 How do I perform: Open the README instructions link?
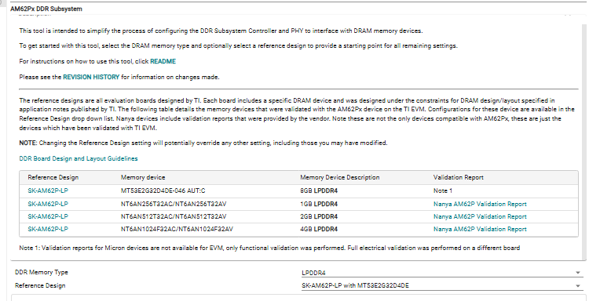(163, 61)
